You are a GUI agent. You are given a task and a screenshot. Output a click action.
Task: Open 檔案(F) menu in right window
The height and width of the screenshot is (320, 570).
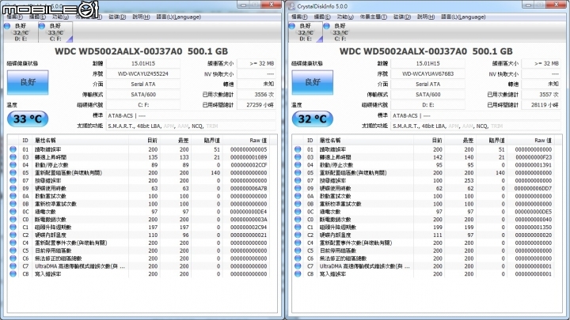pos(299,17)
